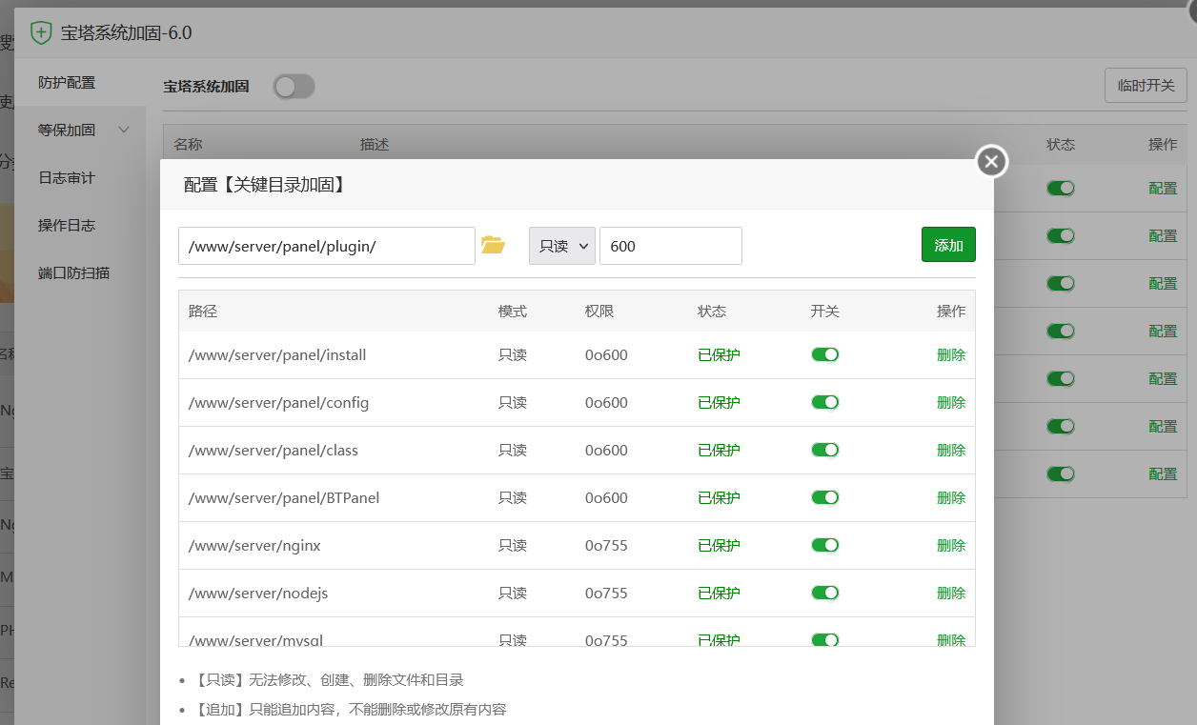Click the green 添加 button
Viewport: 1197px width, 725px height.
click(948, 245)
